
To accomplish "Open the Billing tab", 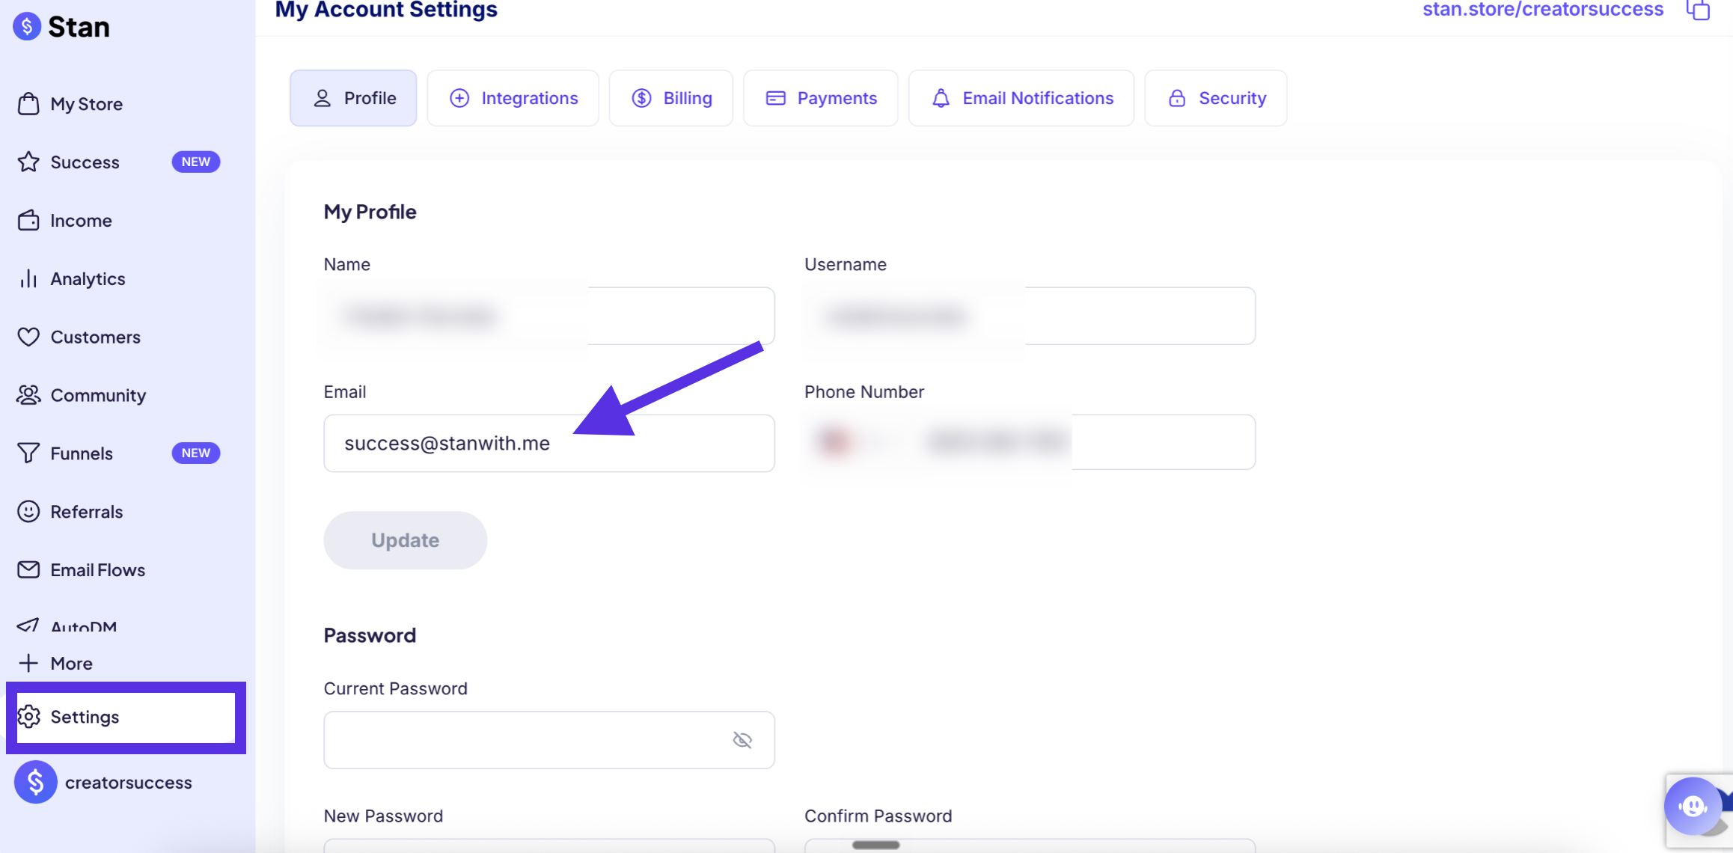I will 671,98.
